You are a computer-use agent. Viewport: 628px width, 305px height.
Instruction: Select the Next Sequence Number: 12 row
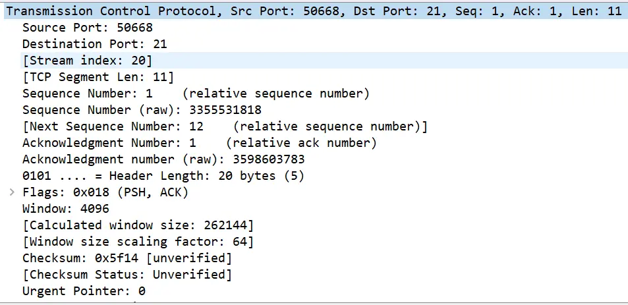(225, 126)
